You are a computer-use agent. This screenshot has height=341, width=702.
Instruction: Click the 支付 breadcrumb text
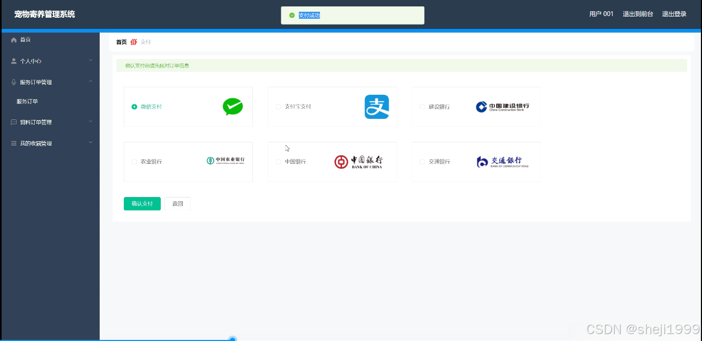(x=146, y=42)
